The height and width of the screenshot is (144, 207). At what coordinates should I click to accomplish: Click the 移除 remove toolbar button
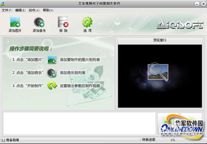(63, 25)
